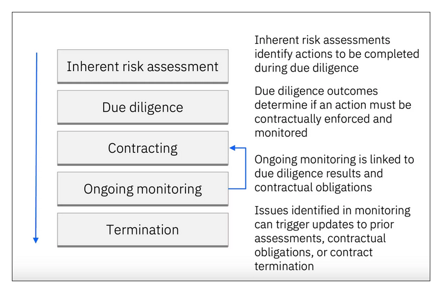Select the Inherent risk assessment box
Viewport: 441px width, 286px height.
click(142, 66)
